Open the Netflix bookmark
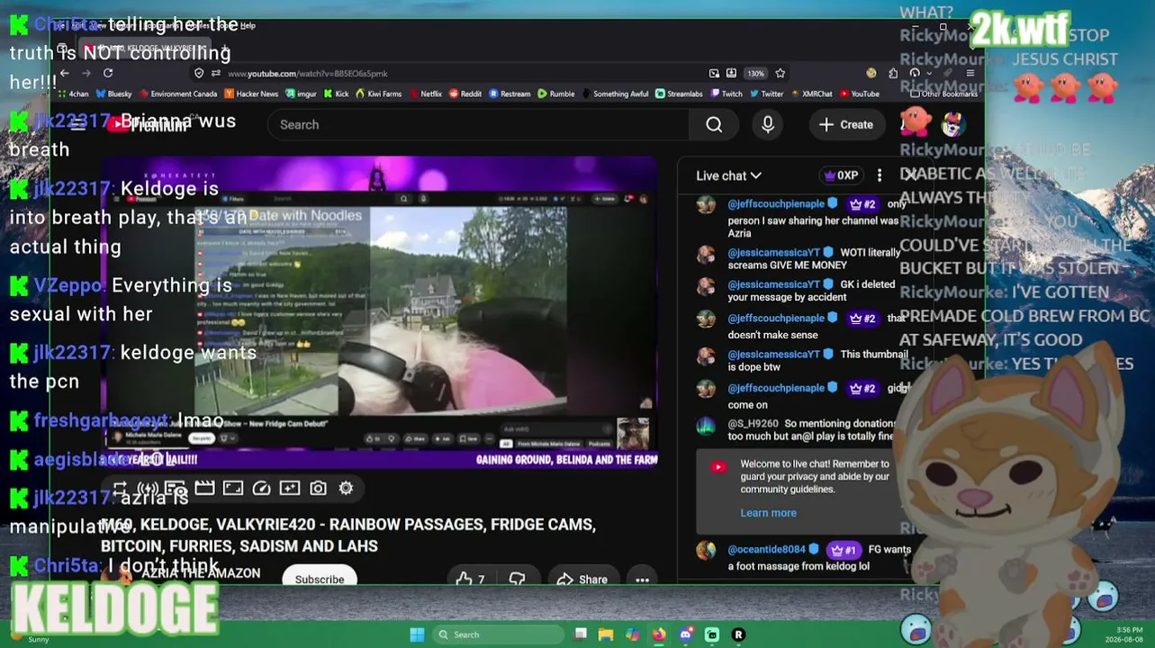Image resolution: width=1155 pixels, height=648 pixels. click(425, 94)
